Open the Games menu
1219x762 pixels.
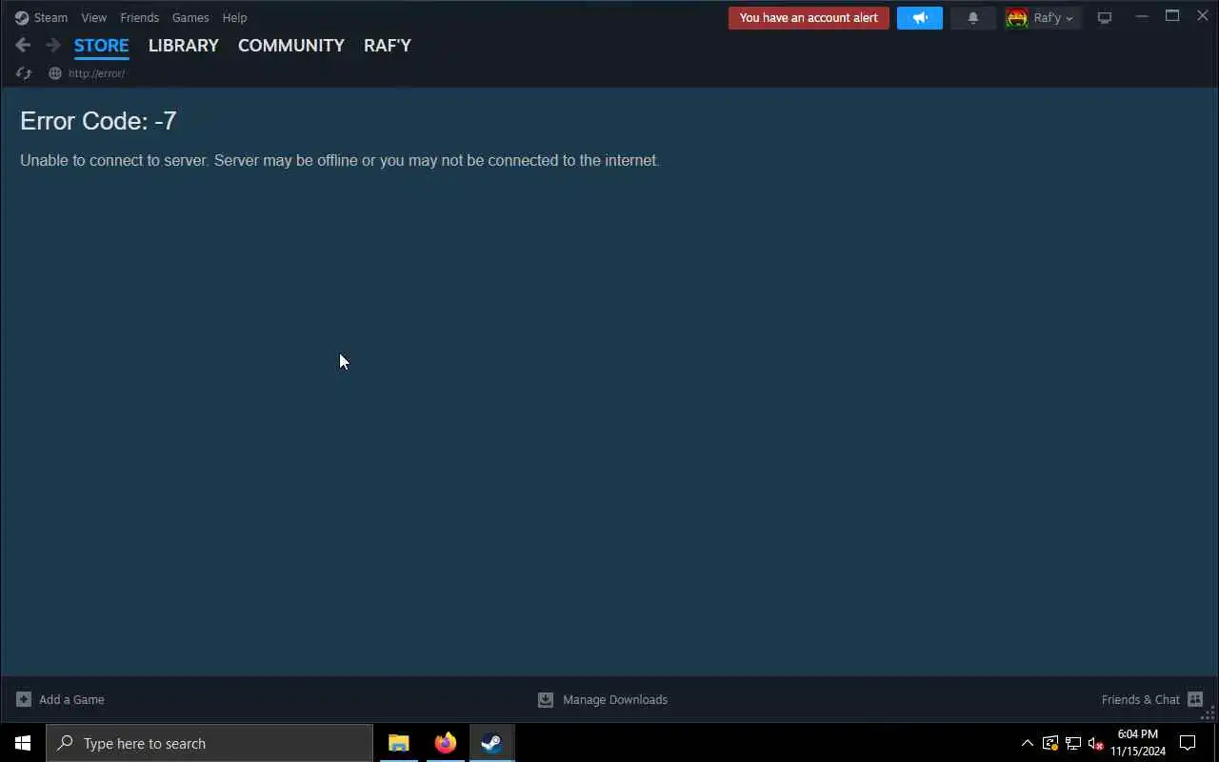click(190, 18)
